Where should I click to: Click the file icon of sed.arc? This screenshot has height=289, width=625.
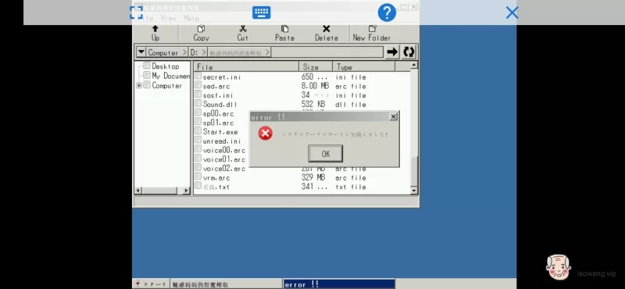(198, 85)
